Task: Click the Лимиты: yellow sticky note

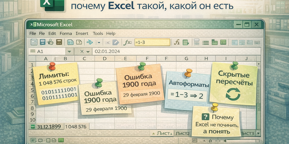Action: tap(56, 83)
